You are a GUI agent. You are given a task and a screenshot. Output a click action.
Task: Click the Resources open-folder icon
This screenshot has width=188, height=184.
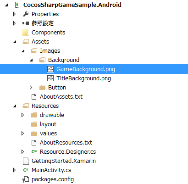click(x=26, y=106)
